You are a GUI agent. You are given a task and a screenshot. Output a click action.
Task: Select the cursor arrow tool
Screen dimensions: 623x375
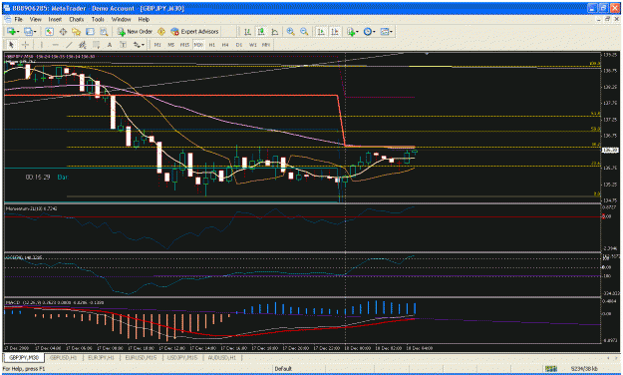click(x=12, y=45)
